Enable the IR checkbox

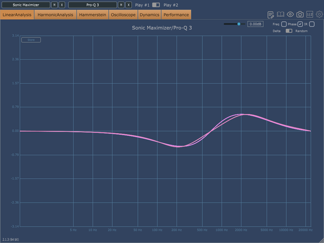pos(312,24)
